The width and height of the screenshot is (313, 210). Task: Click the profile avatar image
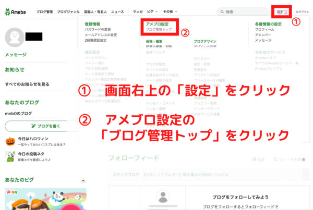click(x=15, y=37)
